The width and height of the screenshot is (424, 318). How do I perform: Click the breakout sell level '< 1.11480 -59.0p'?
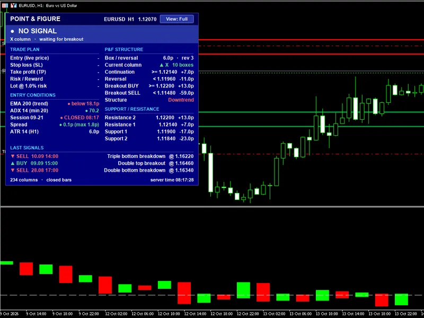173,93
